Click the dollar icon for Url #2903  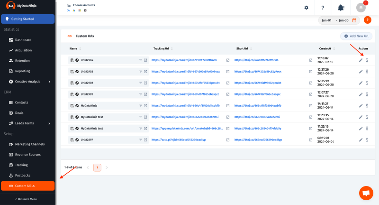[x=367, y=71]
